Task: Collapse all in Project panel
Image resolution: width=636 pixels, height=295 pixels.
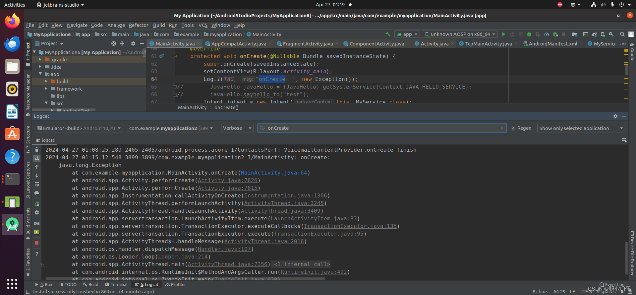Action: [x=122, y=43]
